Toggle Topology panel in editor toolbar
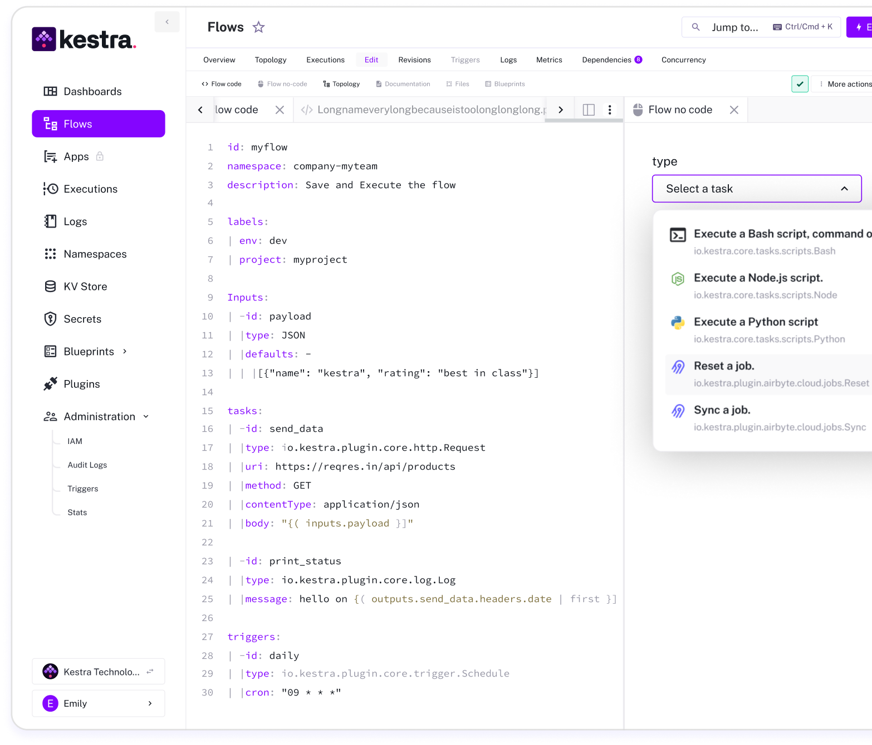This screenshot has height=745, width=872. 341,84
